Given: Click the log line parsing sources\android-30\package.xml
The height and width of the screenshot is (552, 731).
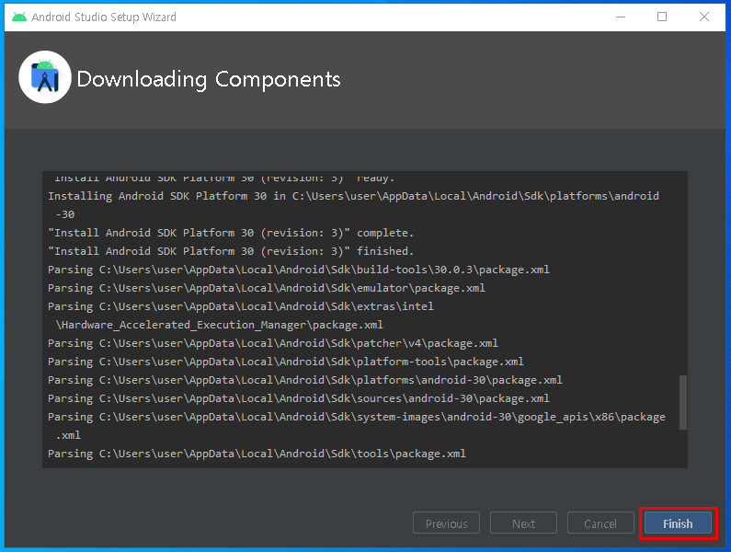Looking at the screenshot, I should (298, 398).
